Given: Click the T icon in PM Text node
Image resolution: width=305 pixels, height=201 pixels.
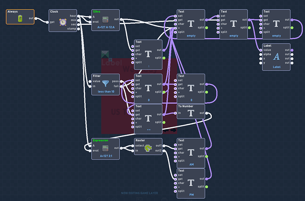Looking at the screenshot, I should tap(191, 183).
